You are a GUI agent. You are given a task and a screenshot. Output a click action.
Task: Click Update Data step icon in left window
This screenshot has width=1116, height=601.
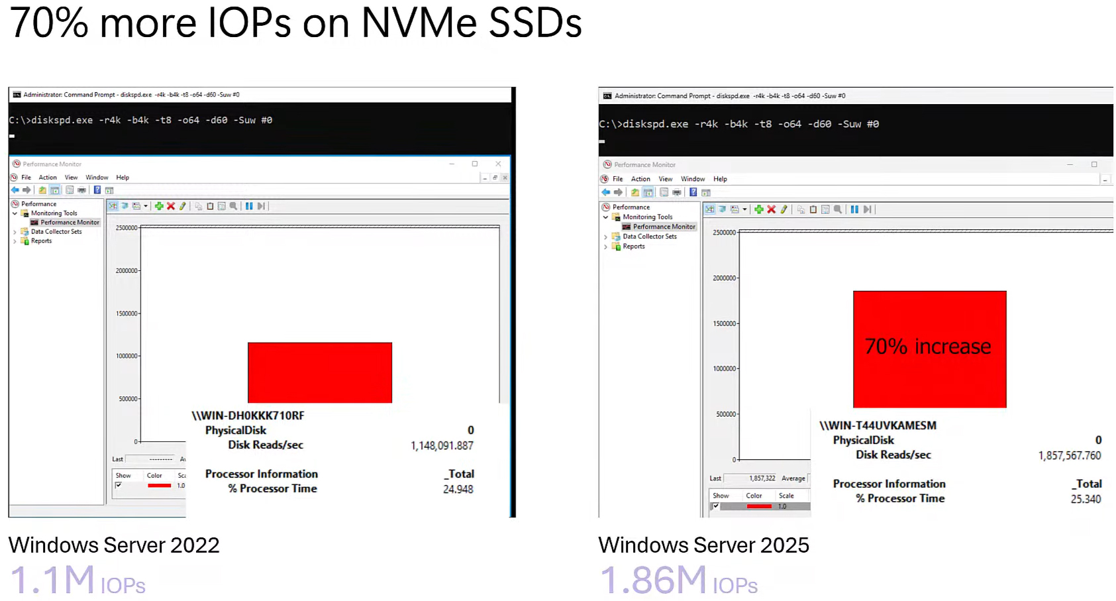[261, 206]
